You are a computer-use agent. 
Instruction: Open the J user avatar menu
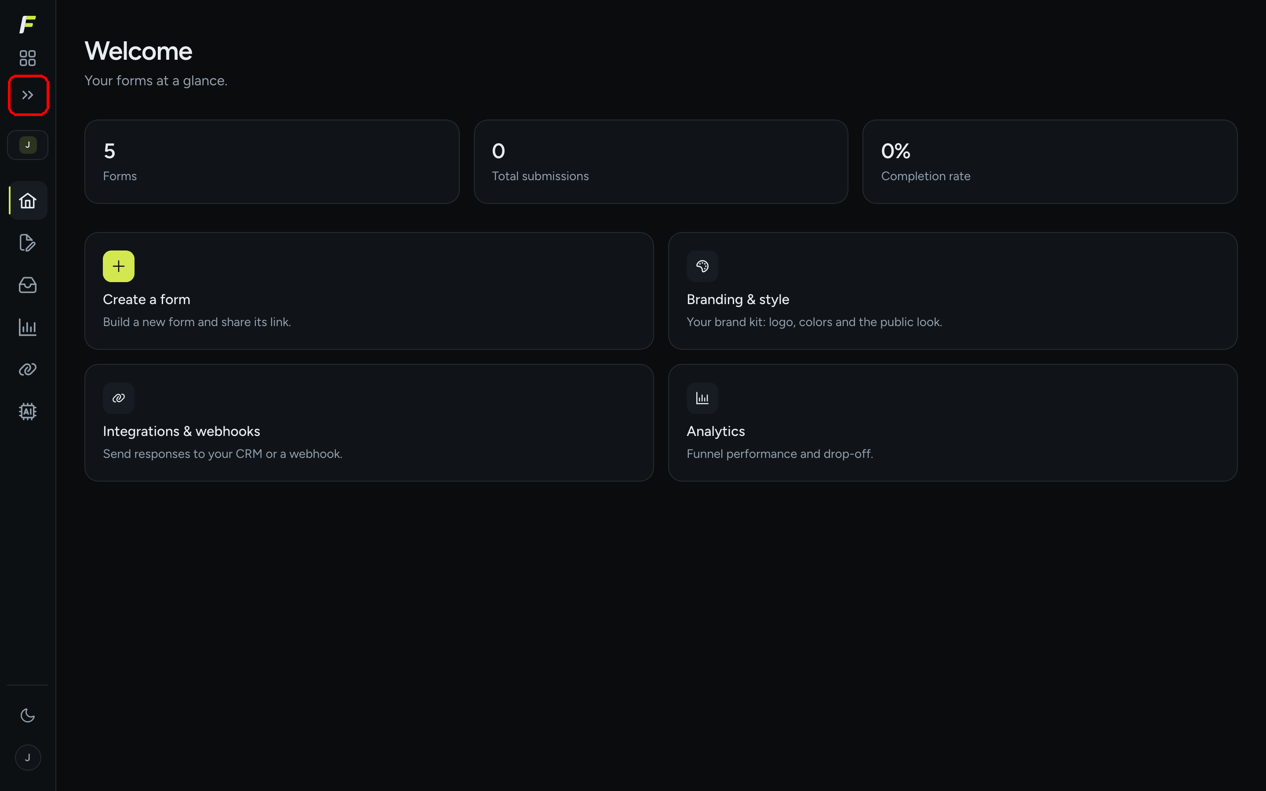pyautogui.click(x=28, y=758)
